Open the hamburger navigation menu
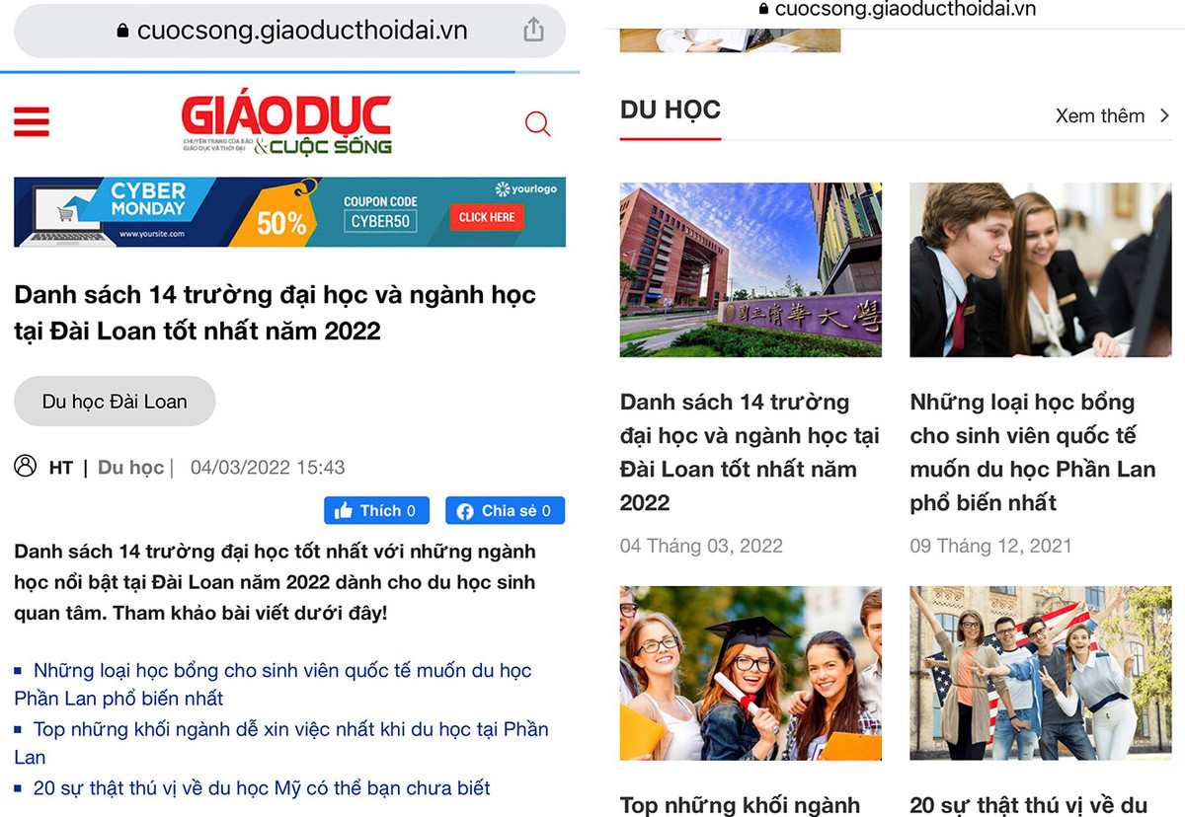 [32, 121]
